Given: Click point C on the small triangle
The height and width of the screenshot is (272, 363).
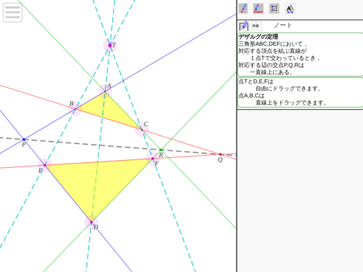Looking at the screenshot, I should pos(142,130).
